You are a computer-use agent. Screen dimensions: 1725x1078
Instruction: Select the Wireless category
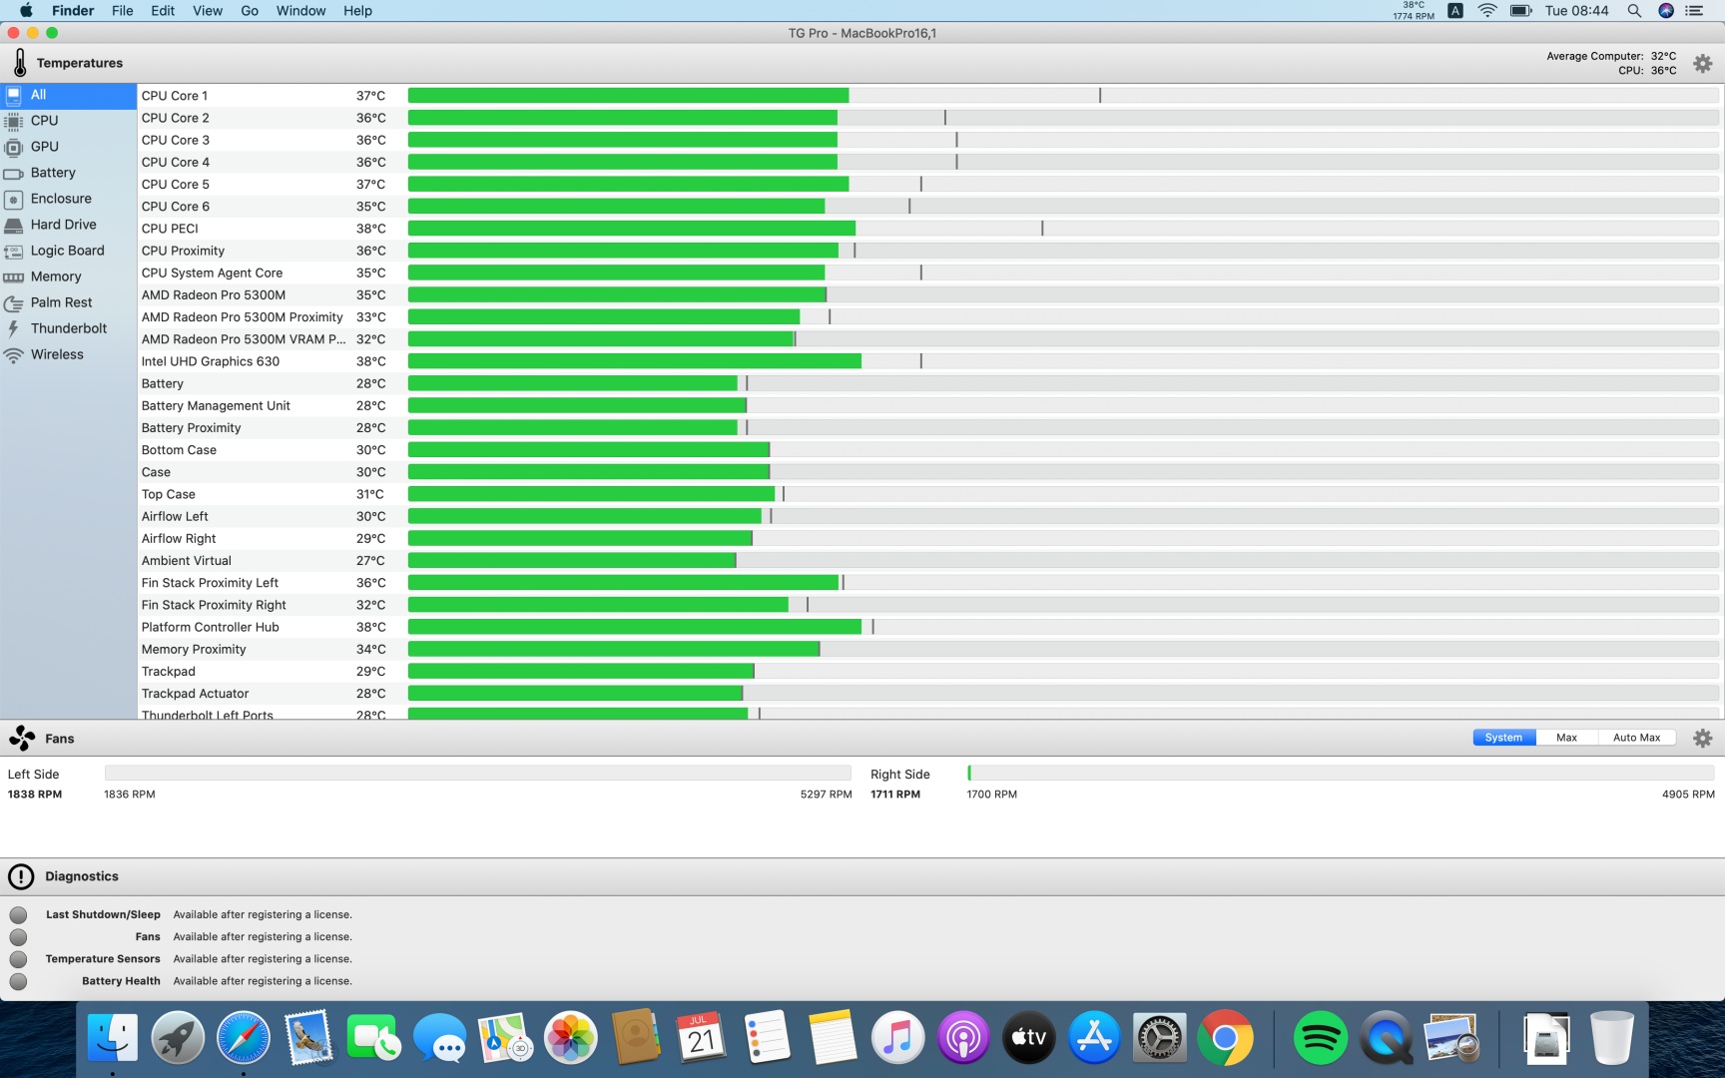[x=57, y=354]
